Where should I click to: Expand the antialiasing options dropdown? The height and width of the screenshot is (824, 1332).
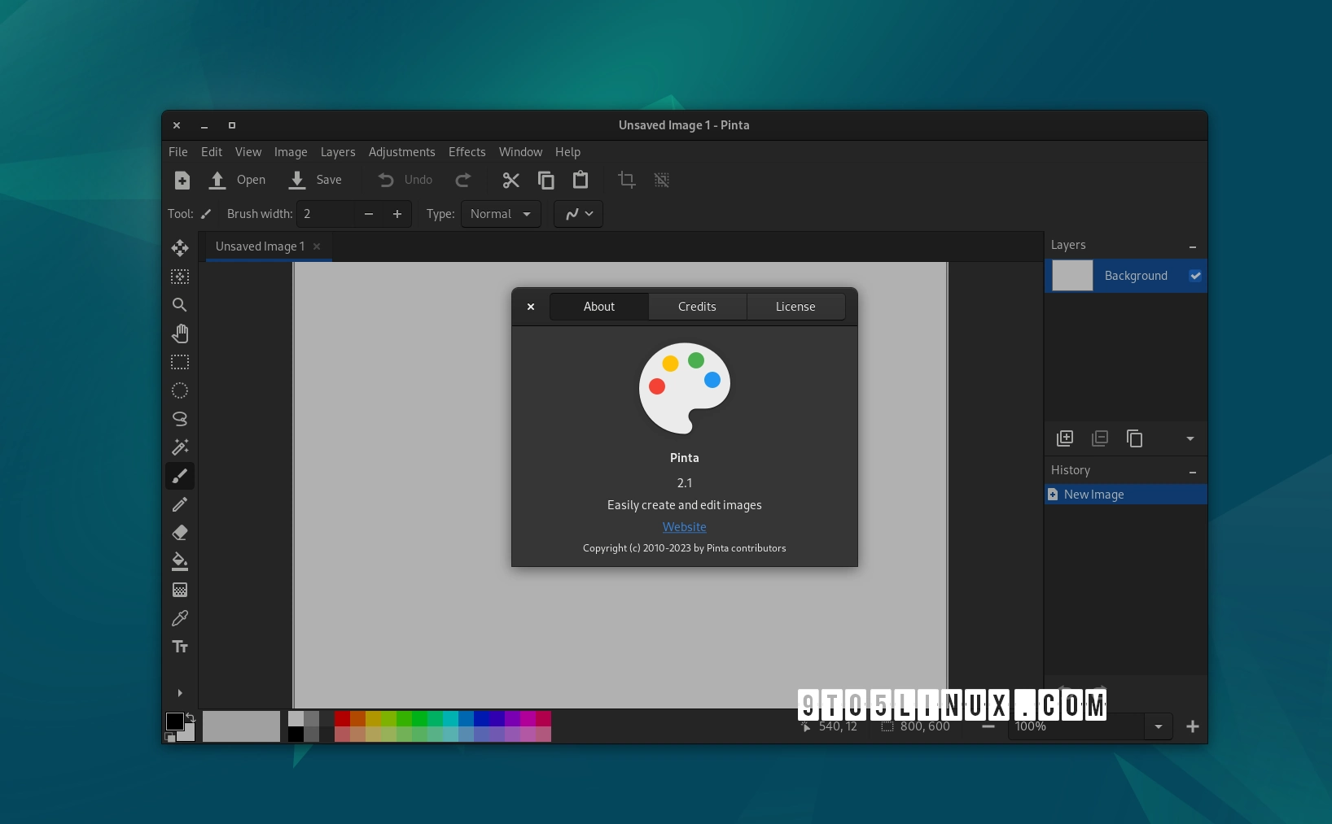(x=578, y=214)
